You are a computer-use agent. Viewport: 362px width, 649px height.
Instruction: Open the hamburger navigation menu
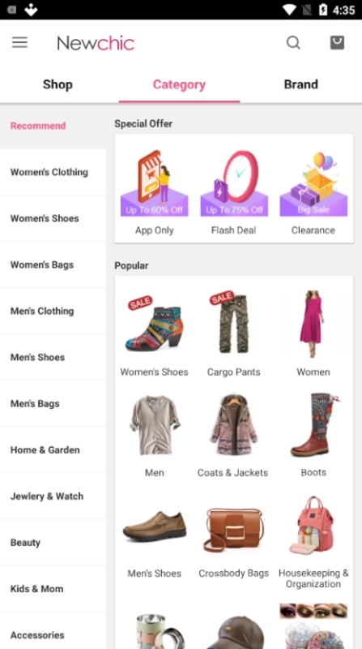point(19,42)
